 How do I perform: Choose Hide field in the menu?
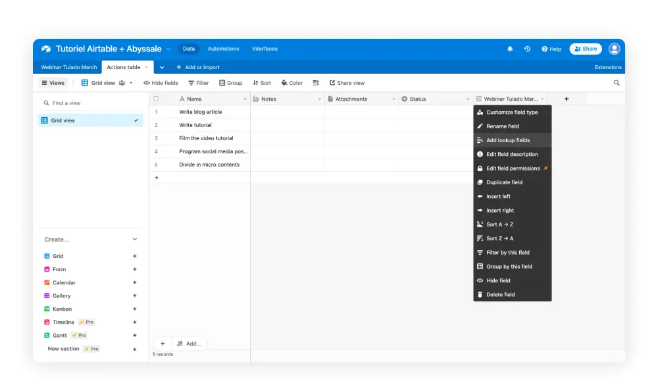click(x=513, y=281)
